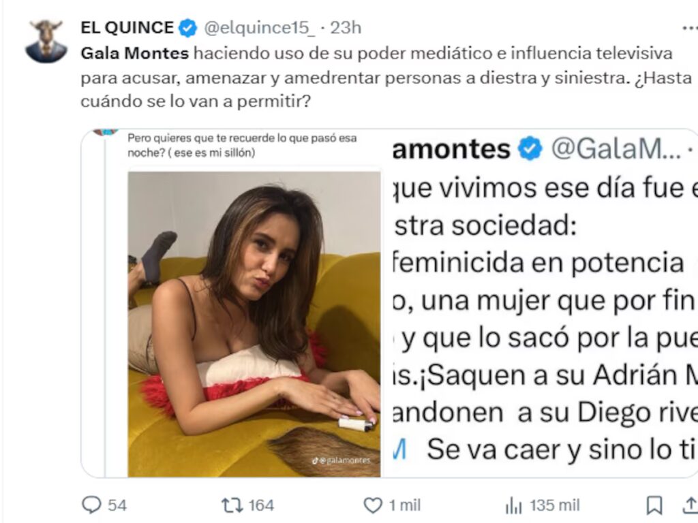The image size is (698, 523).
Task: Click the 23h timestamp of the tweet
Action: click(346, 27)
